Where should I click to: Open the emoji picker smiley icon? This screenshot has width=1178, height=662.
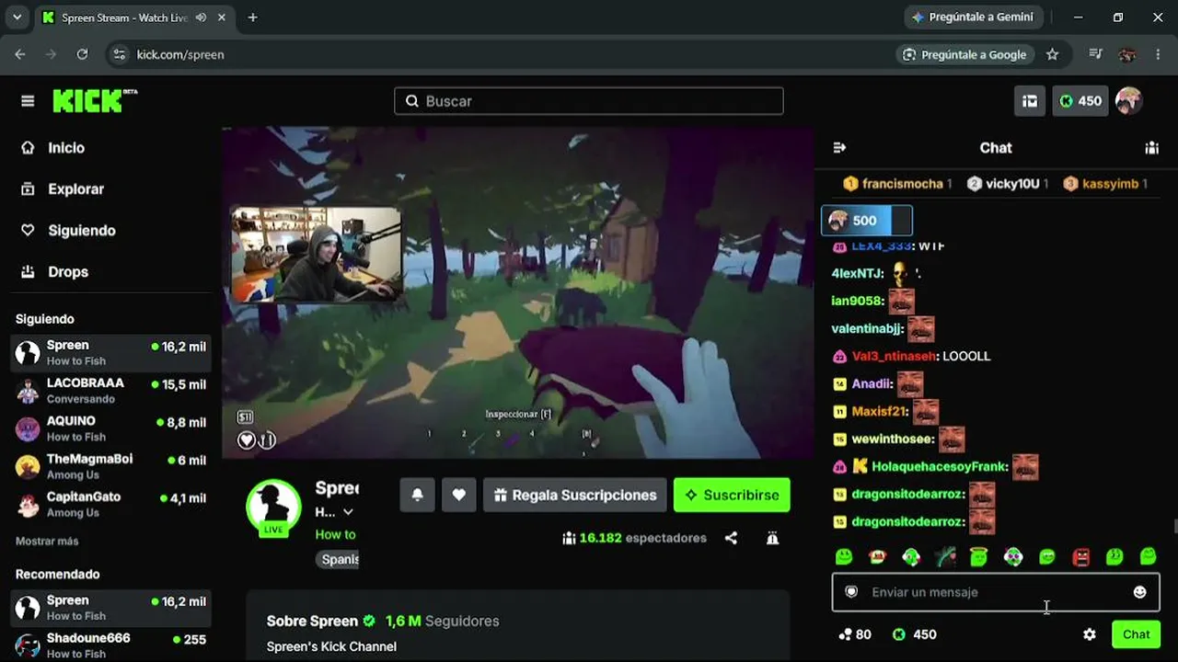1139,592
